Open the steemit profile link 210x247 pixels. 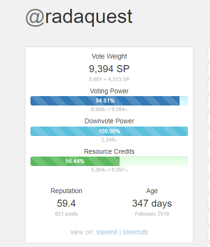click(107, 232)
